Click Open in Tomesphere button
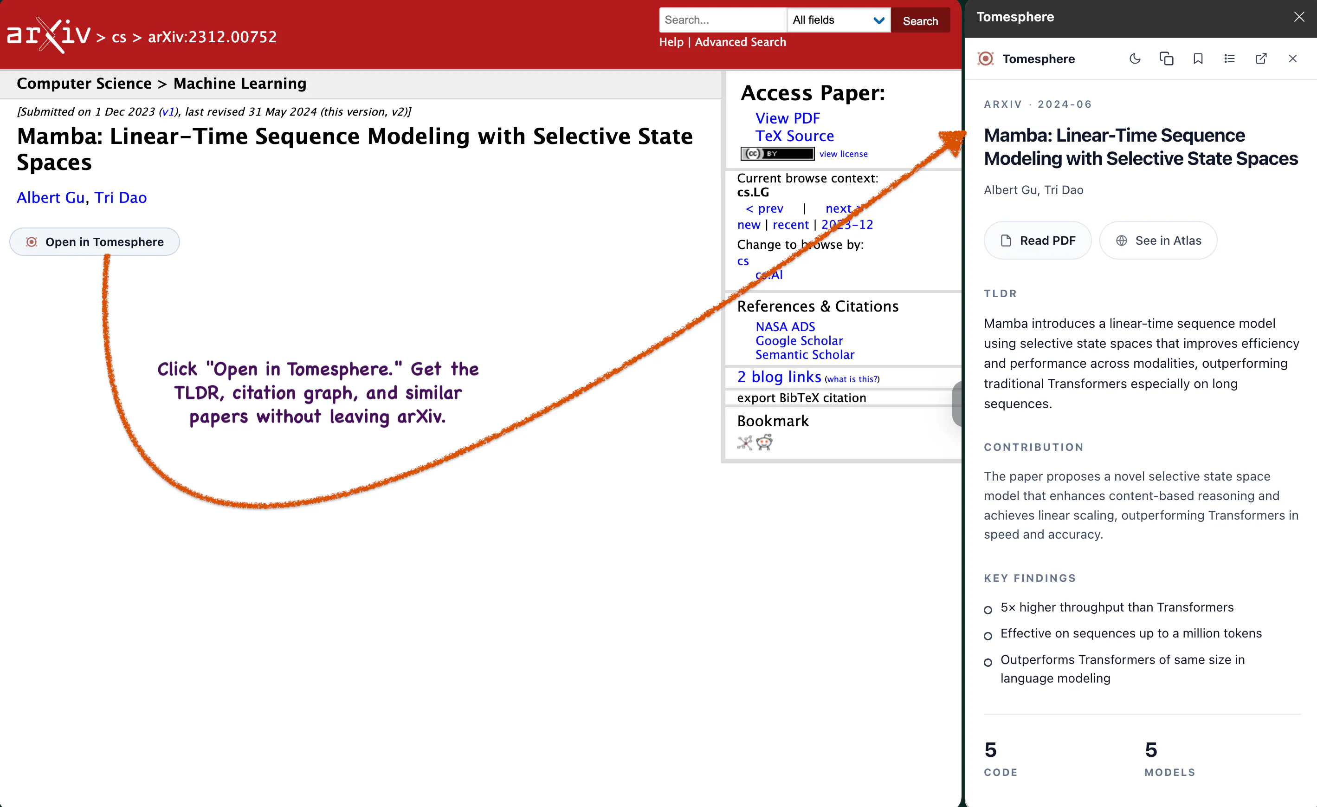1317x807 pixels. click(x=95, y=242)
